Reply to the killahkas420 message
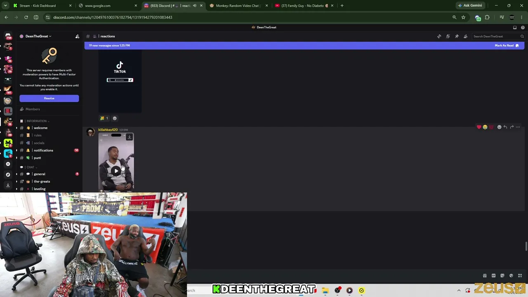528x297 pixels. coord(505,127)
